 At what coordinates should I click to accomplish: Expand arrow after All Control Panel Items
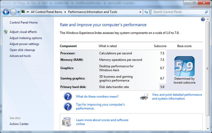65,12
